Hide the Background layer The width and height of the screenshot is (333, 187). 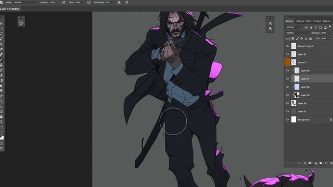pos(287,119)
